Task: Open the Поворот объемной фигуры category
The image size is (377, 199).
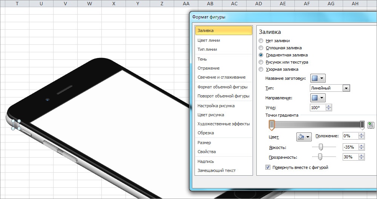Action: pos(223,96)
